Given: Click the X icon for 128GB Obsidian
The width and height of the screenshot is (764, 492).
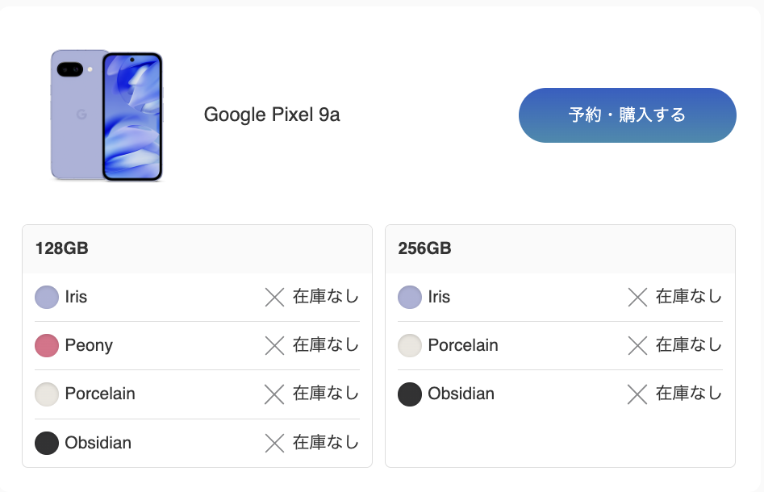Looking at the screenshot, I should point(274,443).
